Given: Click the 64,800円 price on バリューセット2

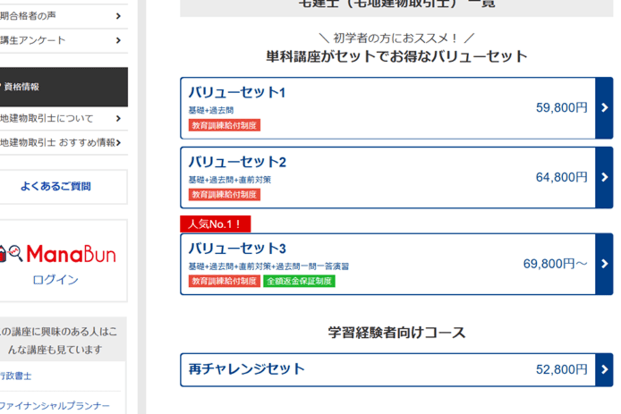Looking at the screenshot, I should pyautogui.click(x=561, y=177).
